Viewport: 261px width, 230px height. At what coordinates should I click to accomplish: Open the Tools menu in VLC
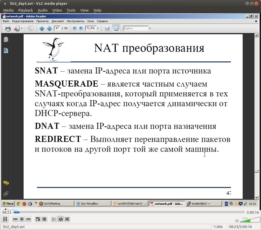[71, 10]
